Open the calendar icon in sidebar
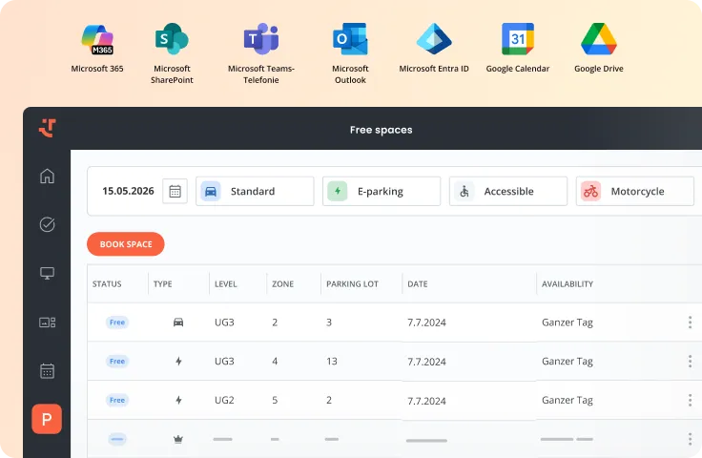 tap(47, 371)
